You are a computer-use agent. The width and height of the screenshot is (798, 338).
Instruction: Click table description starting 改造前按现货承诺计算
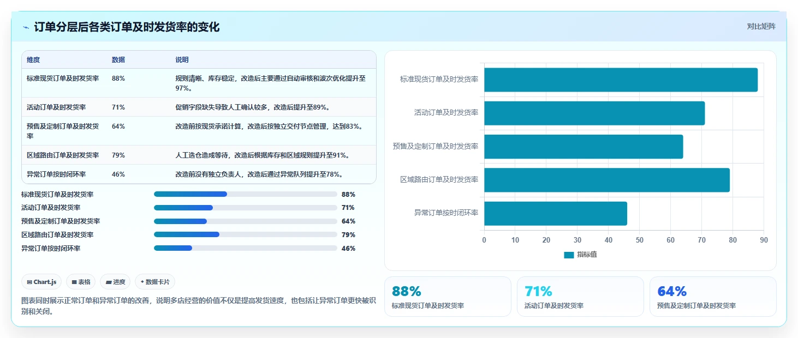(269, 126)
